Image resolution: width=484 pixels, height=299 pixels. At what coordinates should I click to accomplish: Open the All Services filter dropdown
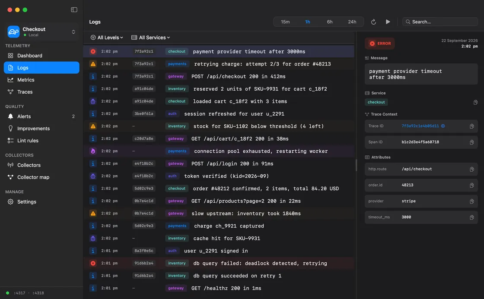tap(151, 38)
